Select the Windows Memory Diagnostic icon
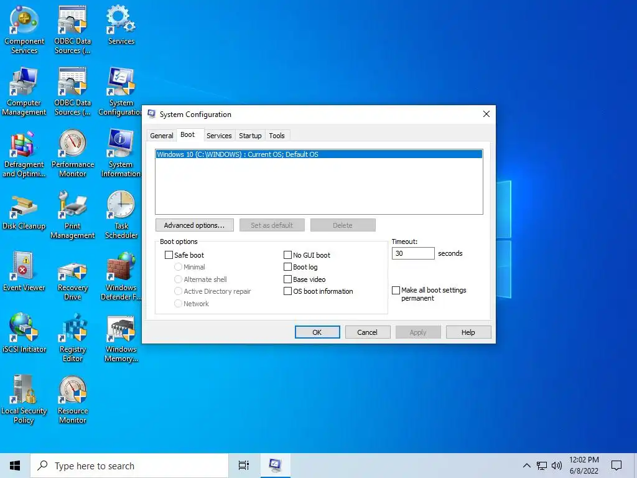637x478 pixels. click(x=121, y=338)
